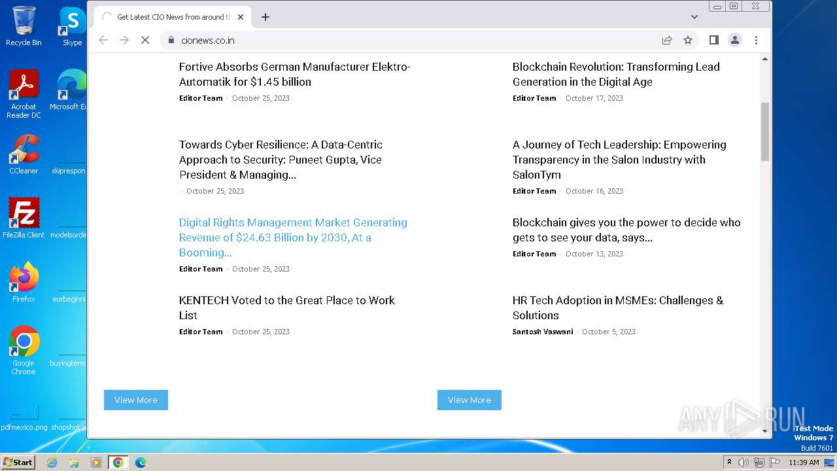Open Towards Cyber Resilience article
This screenshot has width=837, height=471.
click(x=281, y=160)
